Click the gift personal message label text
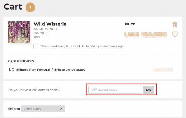 (x=82, y=46)
